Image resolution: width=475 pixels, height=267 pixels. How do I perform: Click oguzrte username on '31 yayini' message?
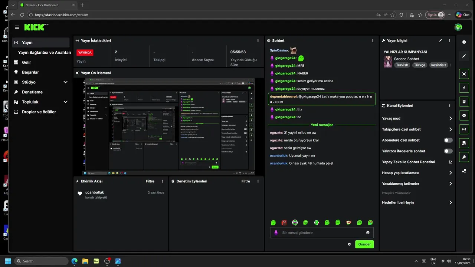coord(276,133)
